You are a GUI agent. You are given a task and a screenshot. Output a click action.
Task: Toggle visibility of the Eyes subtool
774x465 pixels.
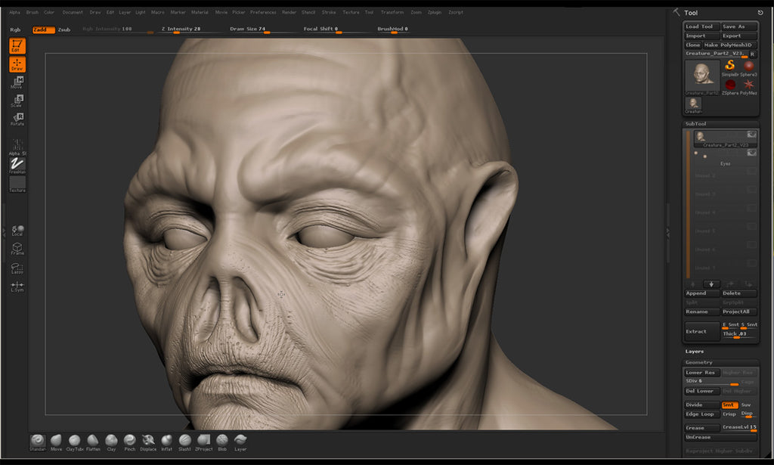(x=751, y=153)
